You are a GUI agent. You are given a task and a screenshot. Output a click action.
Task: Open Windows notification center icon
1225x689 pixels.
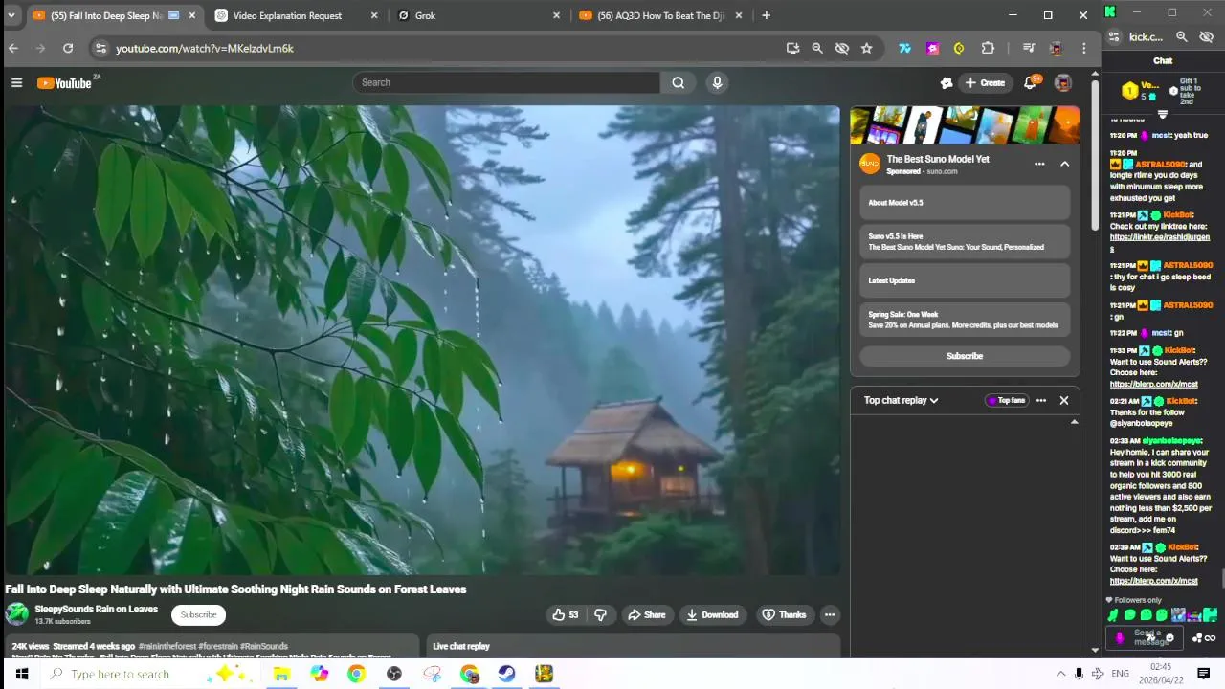[1204, 674]
